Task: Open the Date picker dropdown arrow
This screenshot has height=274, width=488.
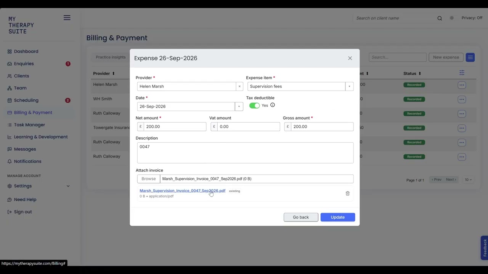Action: (239, 107)
